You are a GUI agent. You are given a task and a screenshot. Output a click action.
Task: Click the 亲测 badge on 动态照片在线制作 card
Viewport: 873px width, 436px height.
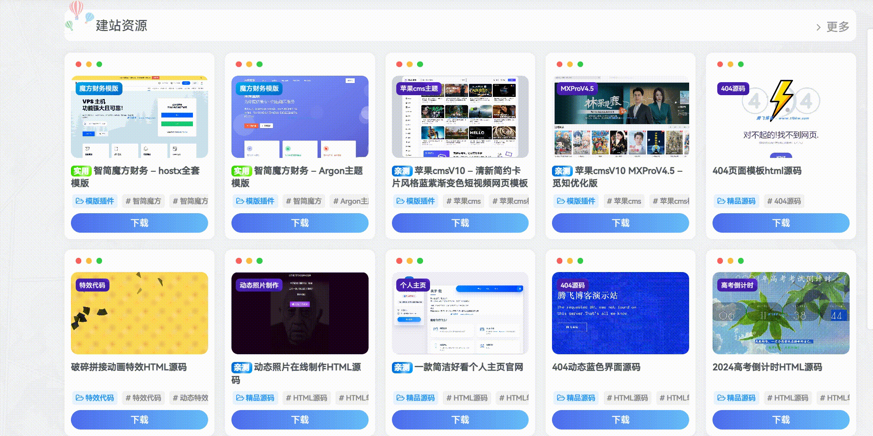242,368
